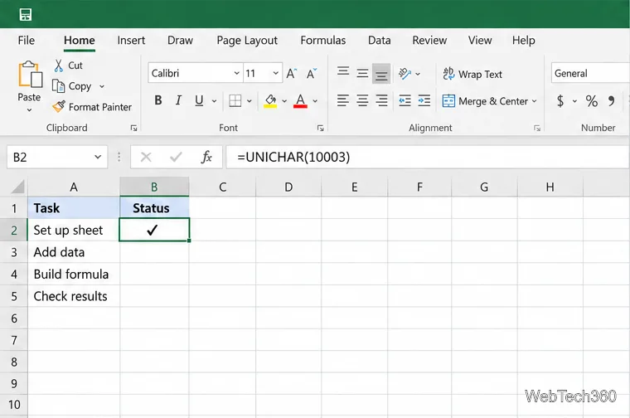Toggle Top Align
This screenshot has height=418, width=630.
(x=343, y=73)
